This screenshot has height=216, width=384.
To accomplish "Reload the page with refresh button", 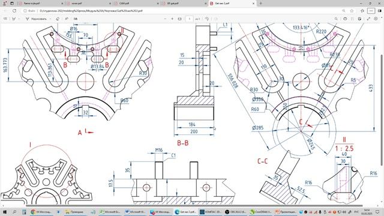I will pyautogui.click(x=14, y=11).
